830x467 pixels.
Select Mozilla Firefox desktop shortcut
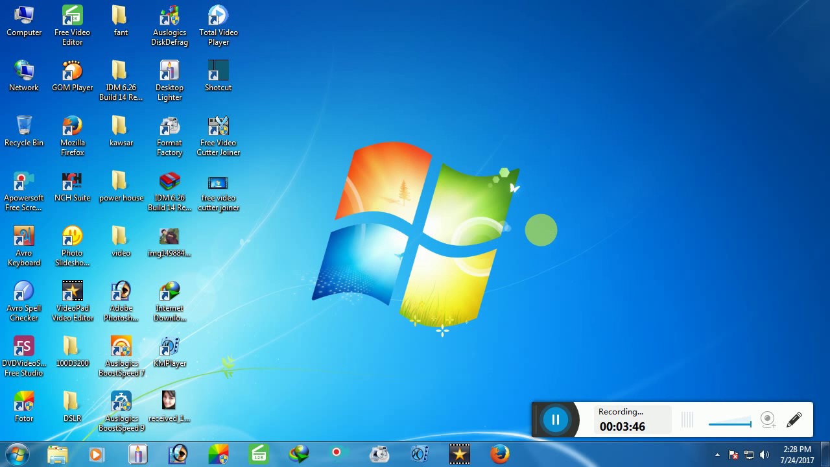(72, 137)
